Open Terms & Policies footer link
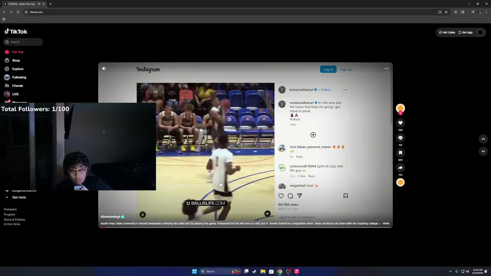 pos(15,219)
